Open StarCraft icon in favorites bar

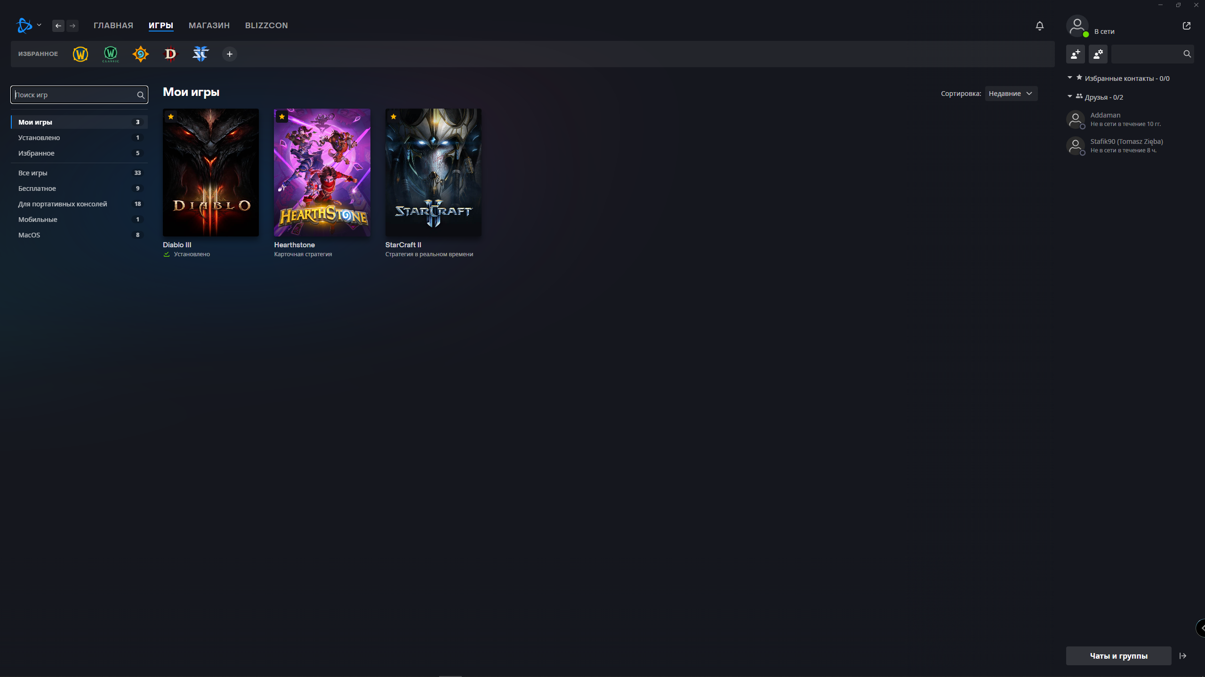[x=201, y=54]
